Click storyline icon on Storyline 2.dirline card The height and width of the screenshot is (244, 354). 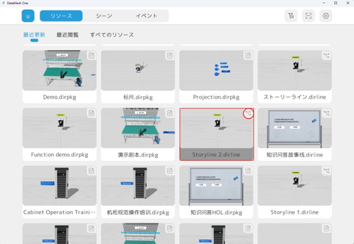click(248, 113)
